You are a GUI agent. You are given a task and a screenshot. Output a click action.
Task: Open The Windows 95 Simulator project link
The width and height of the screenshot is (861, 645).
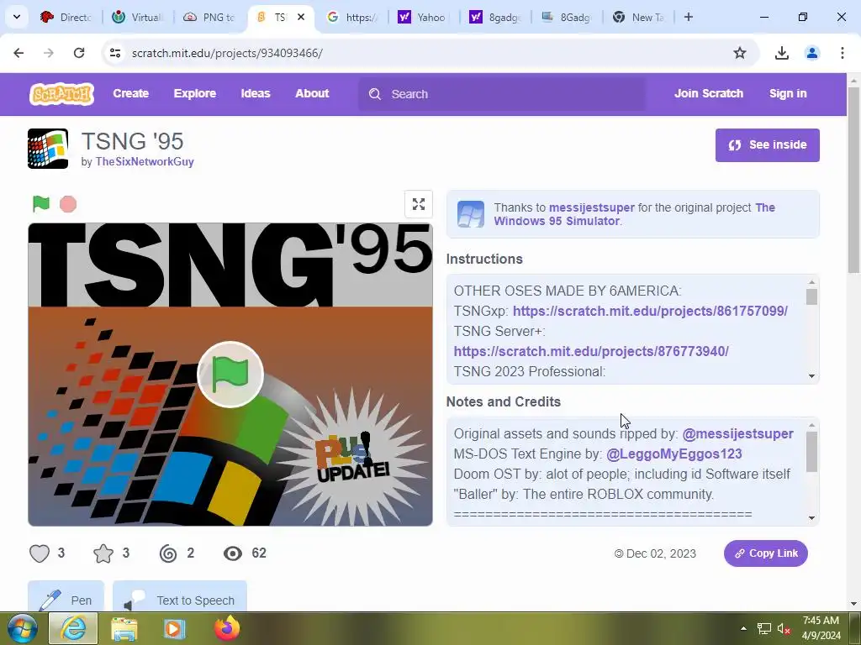coord(634,214)
